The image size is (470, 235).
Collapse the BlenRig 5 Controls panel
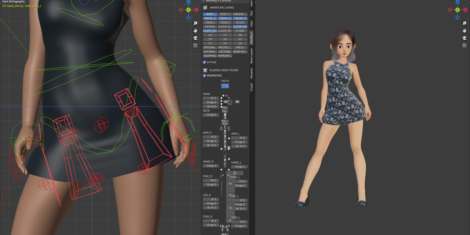click(x=204, y=1)
